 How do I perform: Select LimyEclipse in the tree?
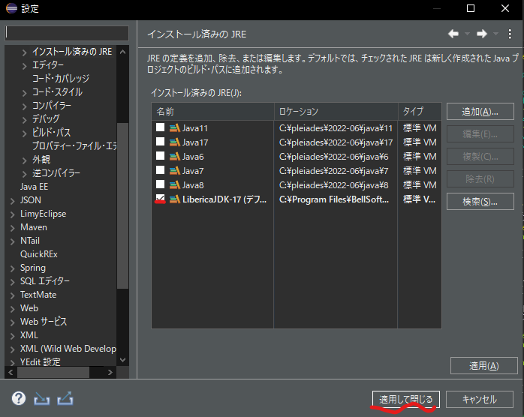(x=43, y=214)
